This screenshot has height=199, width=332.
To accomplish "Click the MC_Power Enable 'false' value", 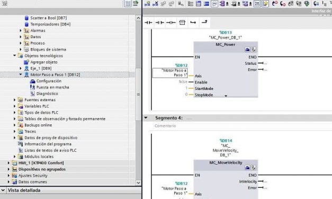I will click(x=183, y=82).
